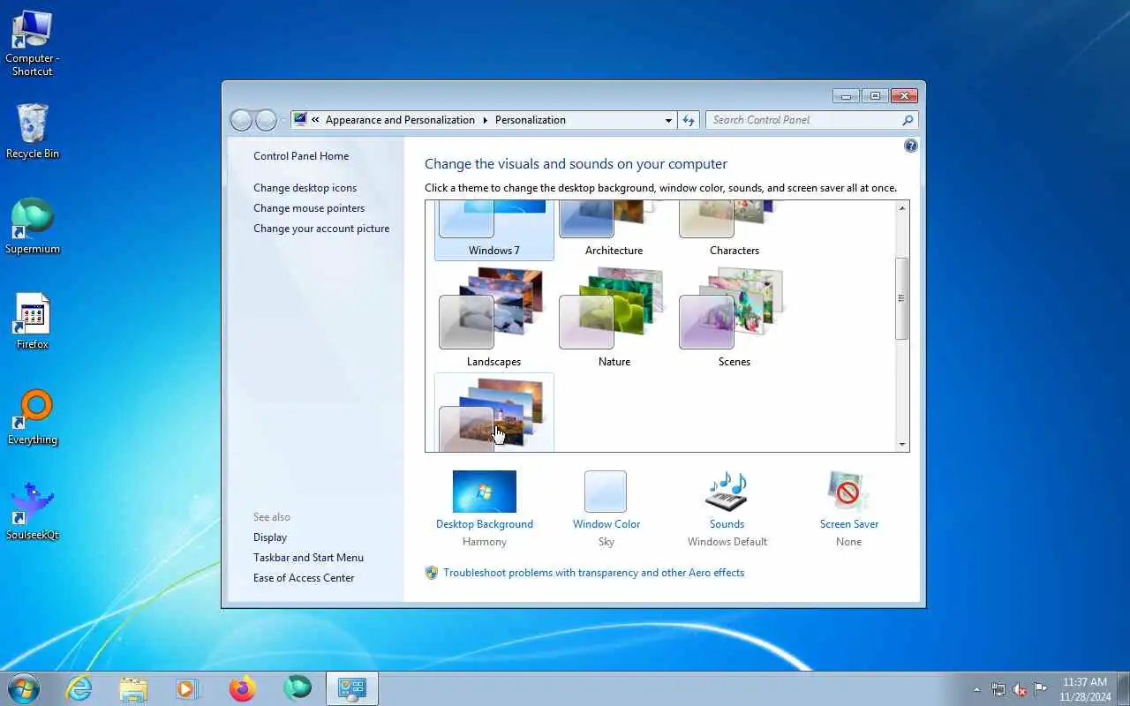Open the Recycle Bin desktop icon
This screenshot has width=1130, height=706.
(33, 131)
